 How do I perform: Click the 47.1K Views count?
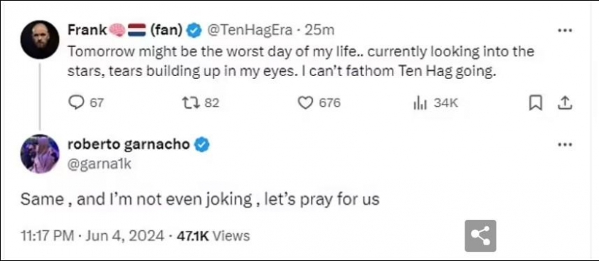click(x=213, y=235)
